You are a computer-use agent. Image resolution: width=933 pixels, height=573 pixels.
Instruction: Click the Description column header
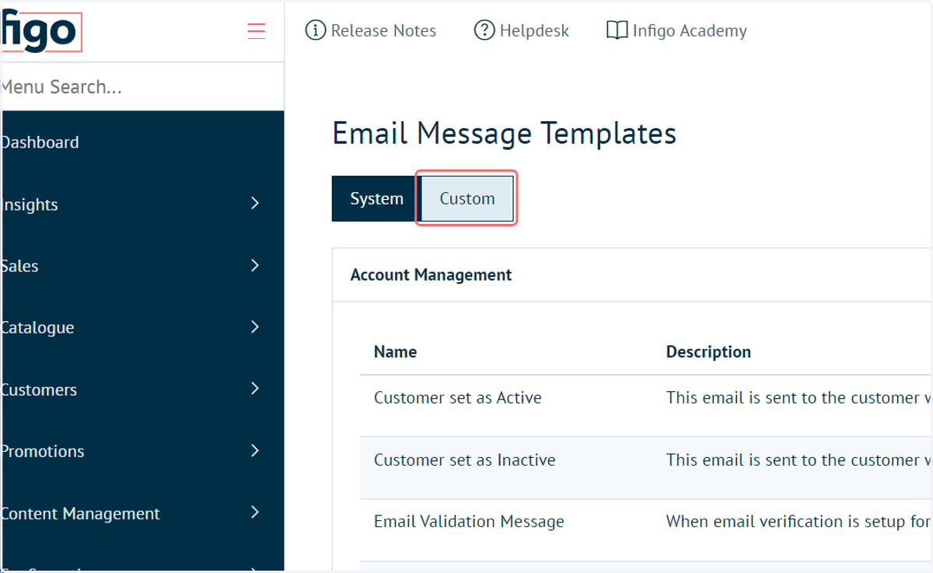(x=708, y=351)
